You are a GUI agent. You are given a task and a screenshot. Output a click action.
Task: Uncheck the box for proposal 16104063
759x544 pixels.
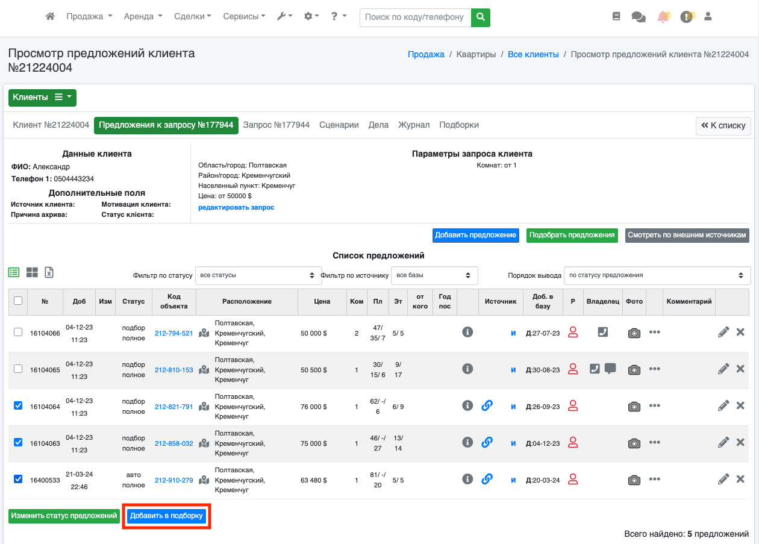click(x=18, y=442)
